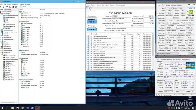196x110 pixels.
Task: Open AIDA64 Сервис menu
Action: (22, 4)
